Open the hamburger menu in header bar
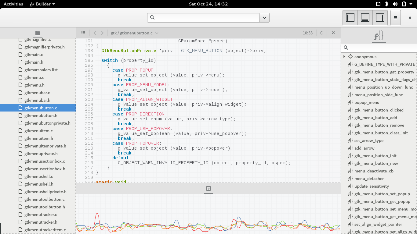The image size is (417, 234). pos(395,18)
